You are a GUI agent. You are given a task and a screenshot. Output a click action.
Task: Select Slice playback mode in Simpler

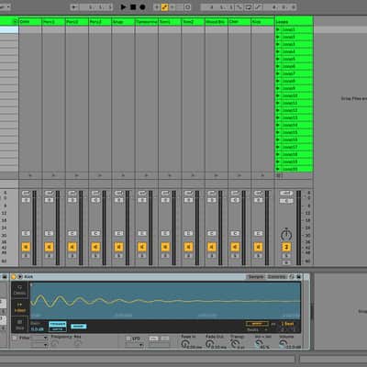[19, 325]
